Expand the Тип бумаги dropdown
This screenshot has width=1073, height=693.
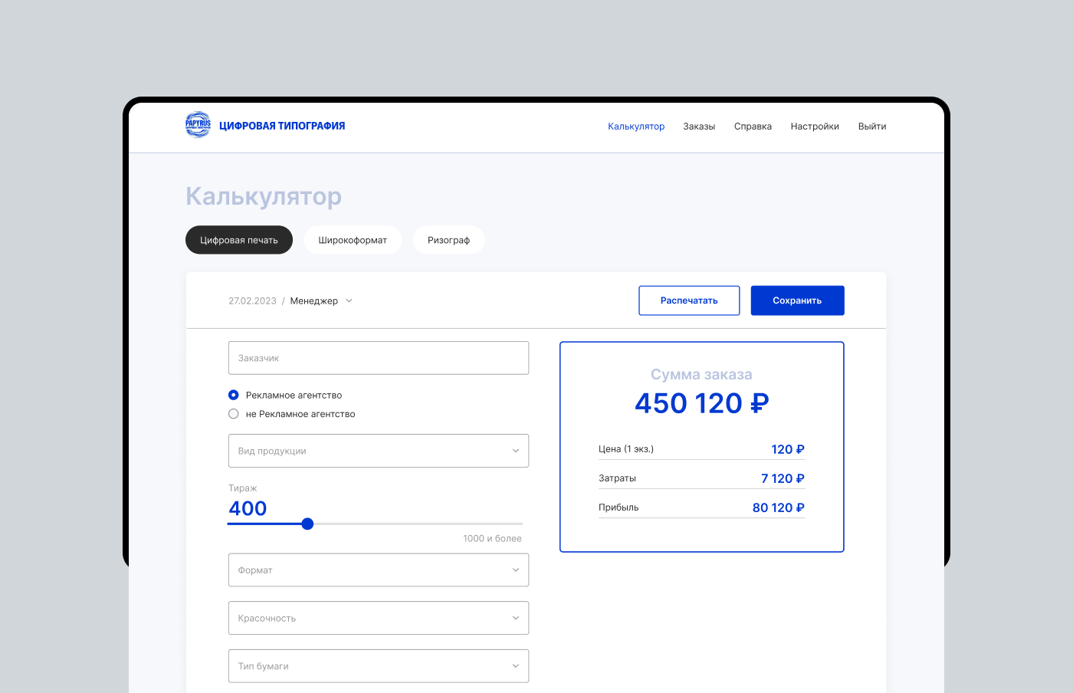click(x=379, y=666)
